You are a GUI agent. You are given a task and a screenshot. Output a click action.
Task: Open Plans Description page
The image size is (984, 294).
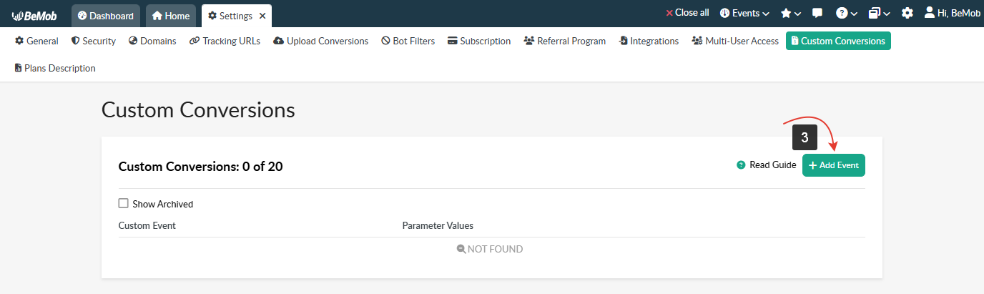click(55, 68)
